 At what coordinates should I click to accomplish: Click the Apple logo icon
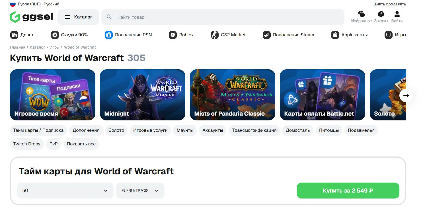[335, 35]
